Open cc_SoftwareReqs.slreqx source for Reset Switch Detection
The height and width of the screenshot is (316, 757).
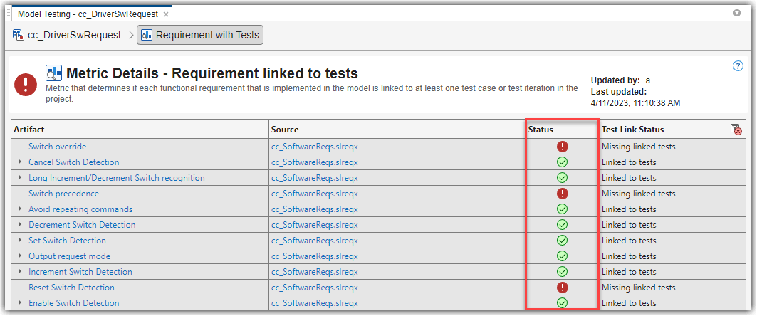pos(315,288)
